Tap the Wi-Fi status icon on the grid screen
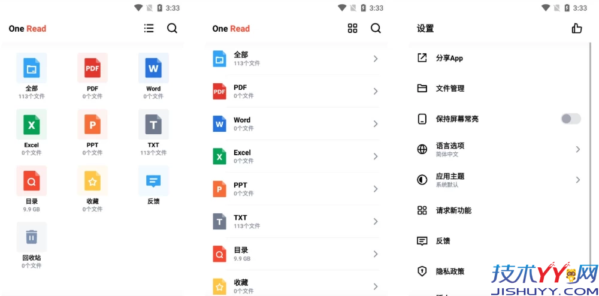 pos(138,8)
